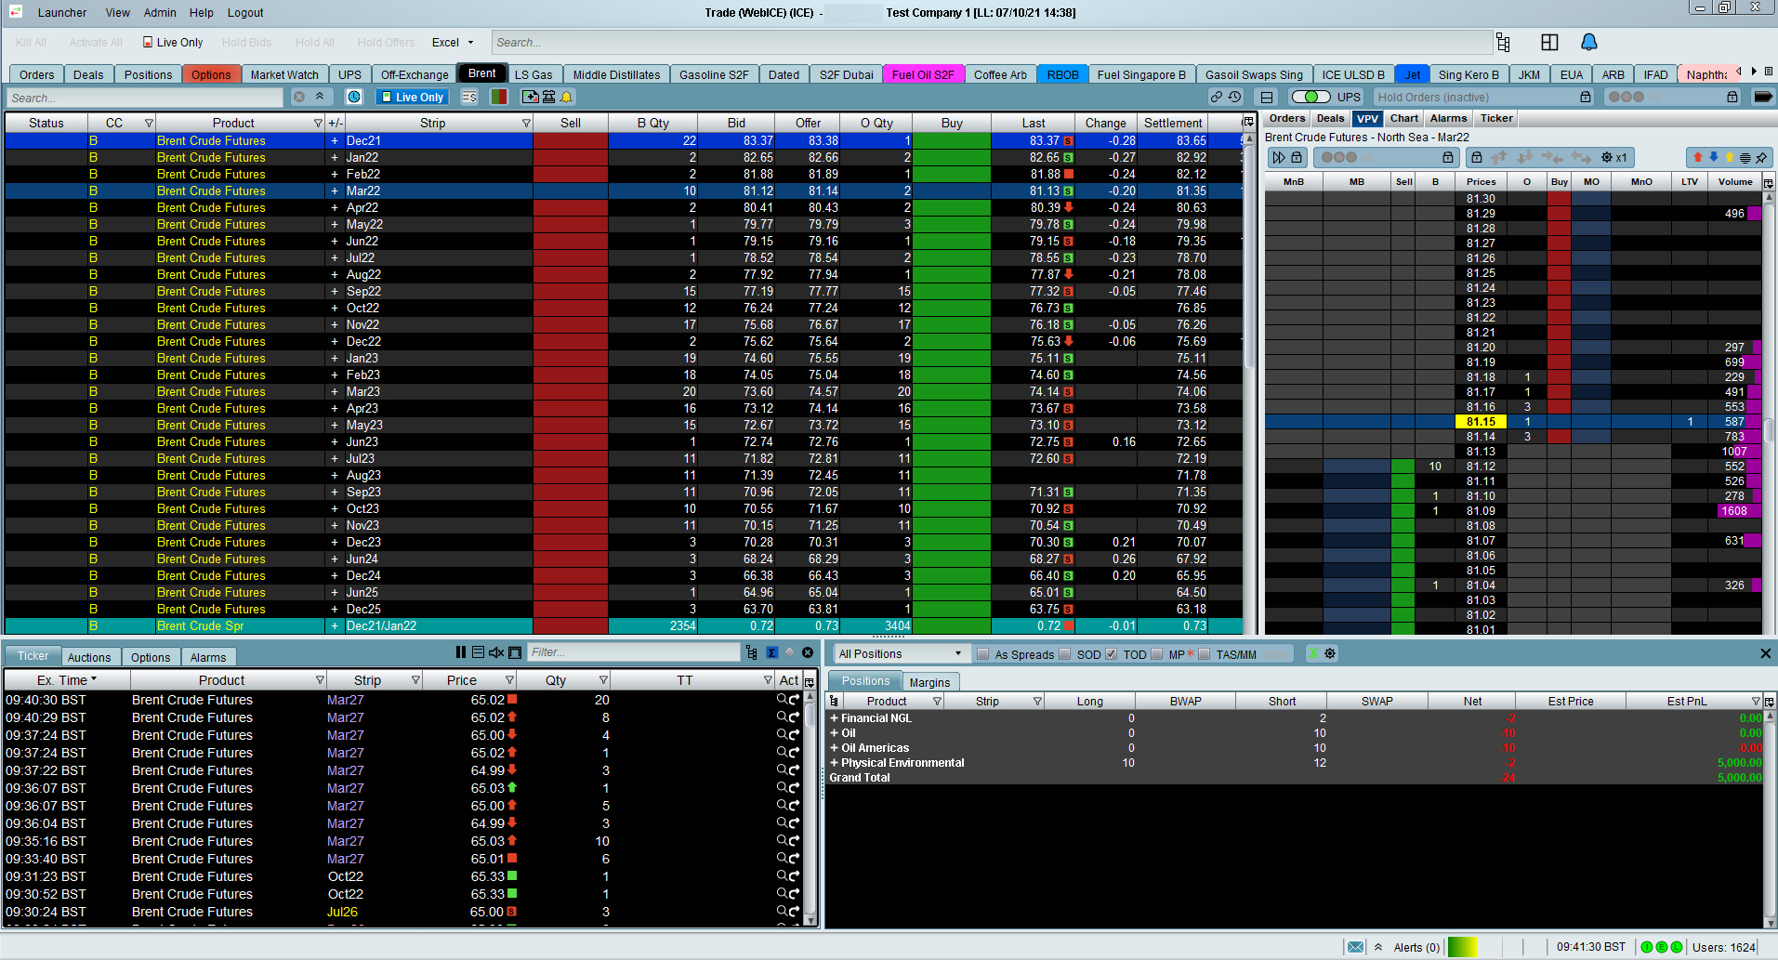Pause the ticker feed
Viewport: 1778px width, 960px height.
click(x=461, y=652)
